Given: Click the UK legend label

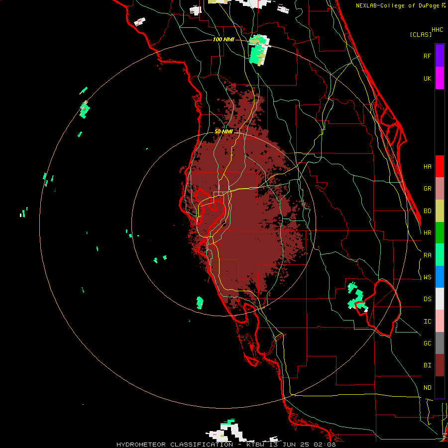Looking at the screenshot, I should [x=428, y=78].
